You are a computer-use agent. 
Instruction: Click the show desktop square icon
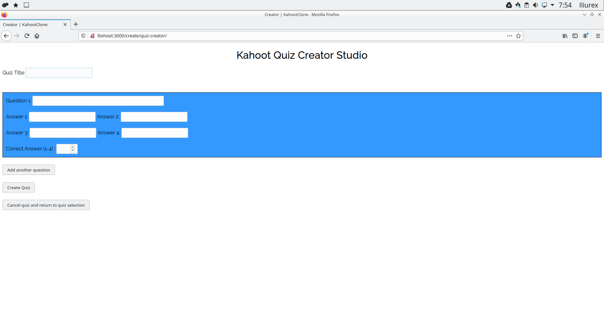pos(26,5)
